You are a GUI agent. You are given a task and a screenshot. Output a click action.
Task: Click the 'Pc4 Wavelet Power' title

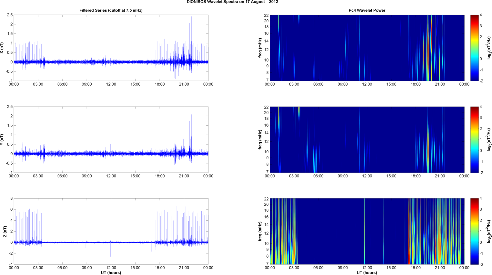(367, 10)
